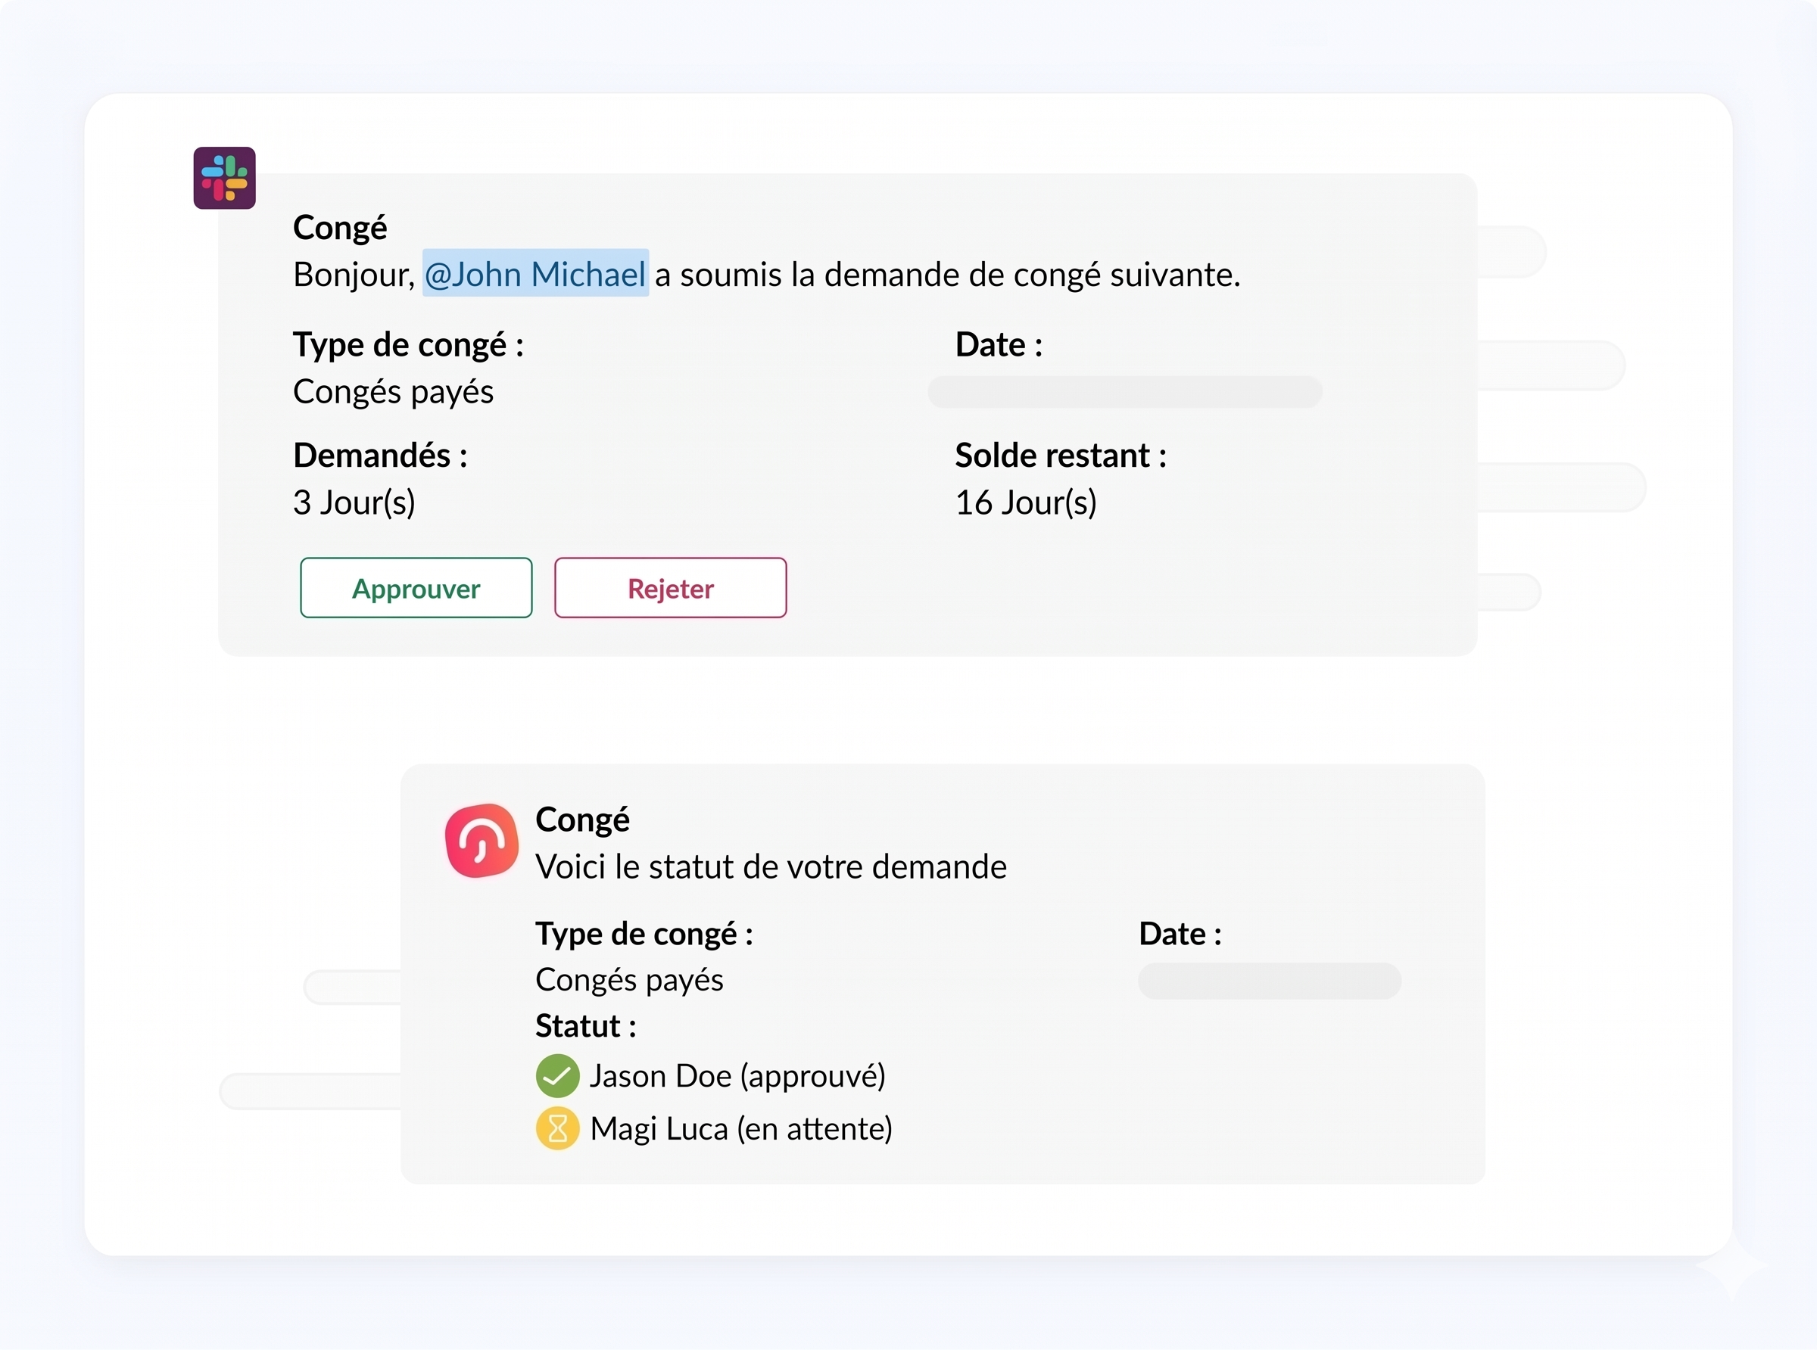The height and width of the screenshot is (1350, 1817).
Task: Click the green approved checkmark icon
Action: coord(557,1075)
